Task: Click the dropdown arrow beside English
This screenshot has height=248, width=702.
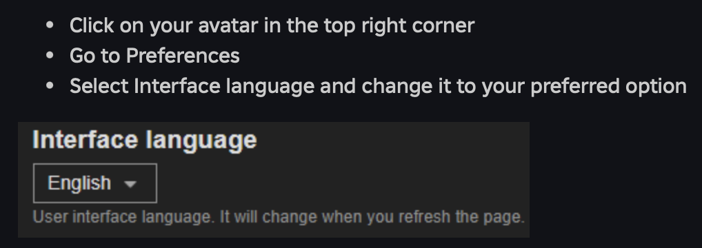Action: point(130,184)
